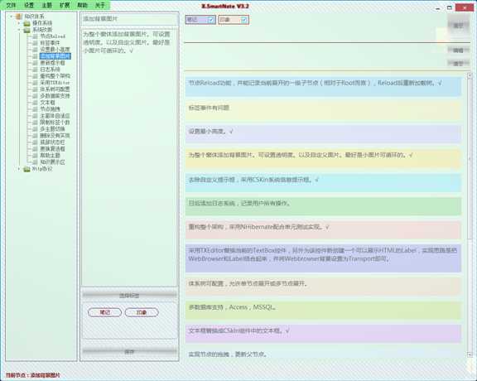Select the note card mentioning Access, MSSQL
The width and height of the screenshot is (477, 381).
323,311
